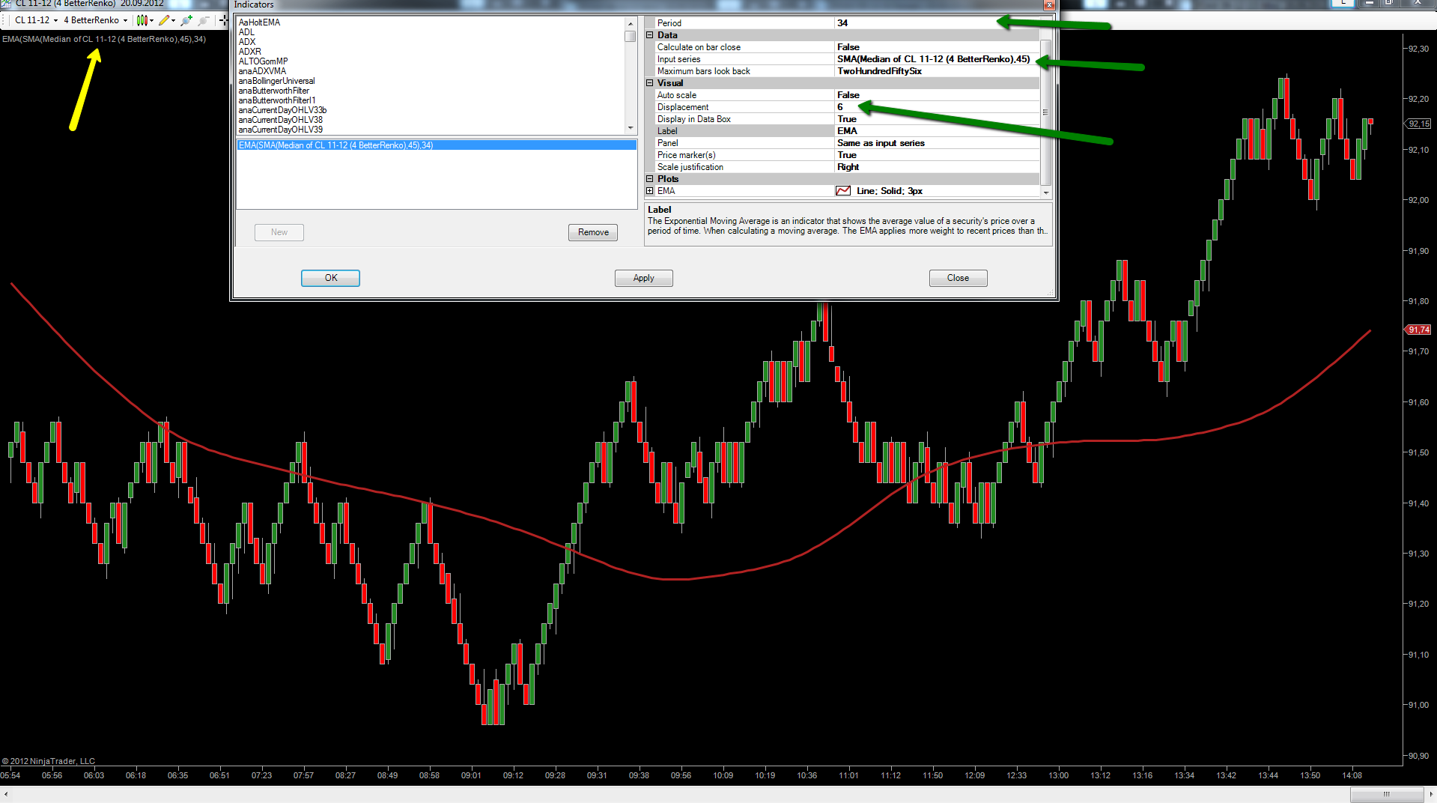Click the Remove button
1437x803 pixels.
point(593,232)
